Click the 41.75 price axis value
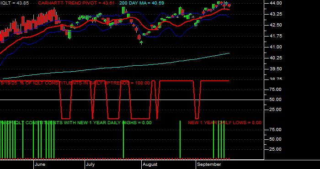320x169 pixels. coord(276,36)
